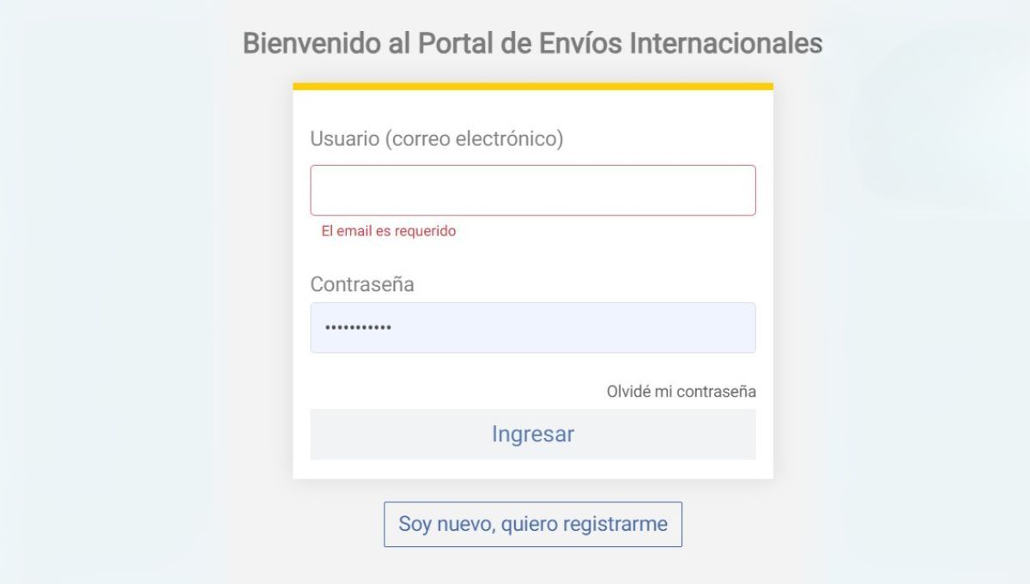Viewport: 1030px width, 584px height.
Task: Open Soy nuevo, quiero registrarme registration
Action: pyautogui.click(x=532, y=523)
